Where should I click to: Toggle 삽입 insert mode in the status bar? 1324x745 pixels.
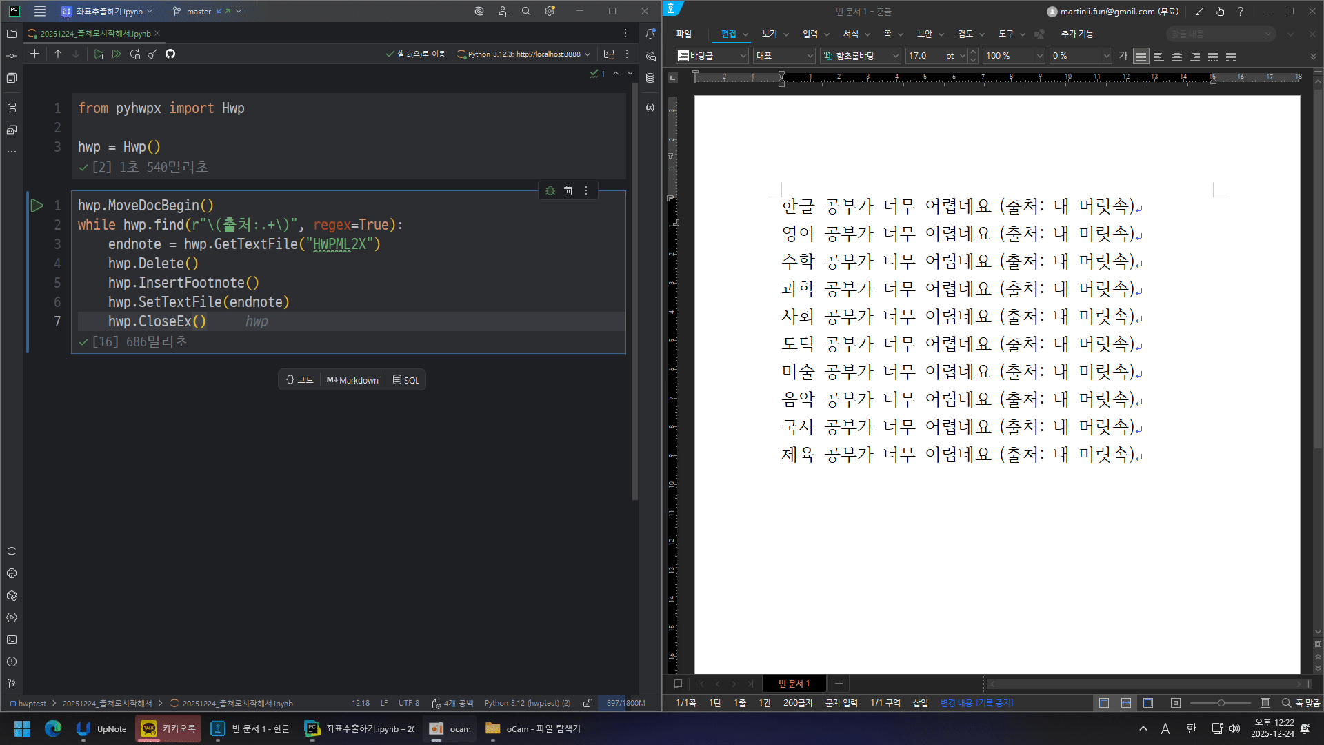coord(919,703)
